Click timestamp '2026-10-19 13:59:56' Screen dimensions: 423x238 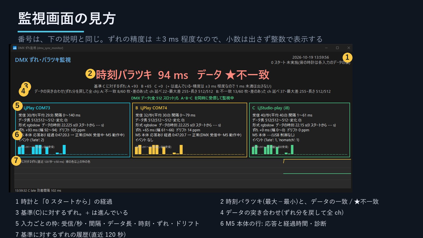pos(311,57)
